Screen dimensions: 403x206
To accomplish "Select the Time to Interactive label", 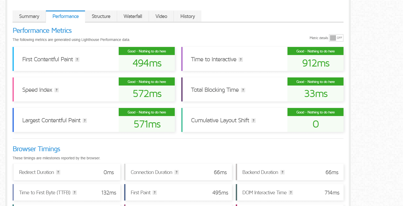I will point(214,59).
